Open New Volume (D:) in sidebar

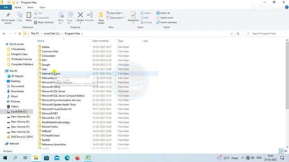tap(20, 117)
